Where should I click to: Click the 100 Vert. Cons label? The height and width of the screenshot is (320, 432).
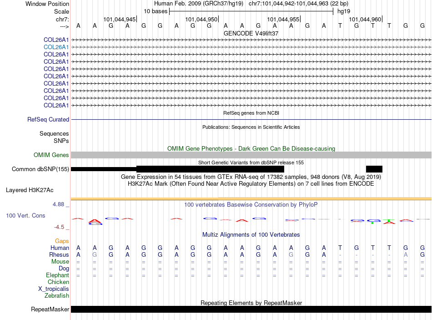[x=25, y=215]
